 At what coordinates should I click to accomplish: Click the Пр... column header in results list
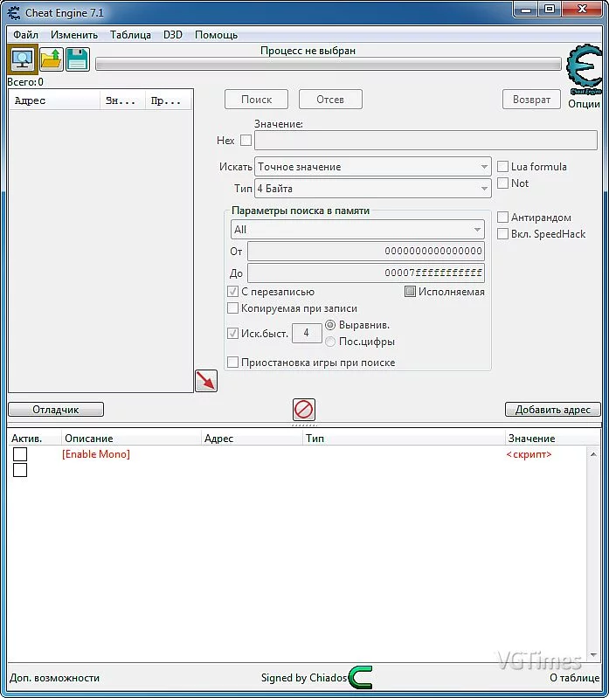[169, 100]
